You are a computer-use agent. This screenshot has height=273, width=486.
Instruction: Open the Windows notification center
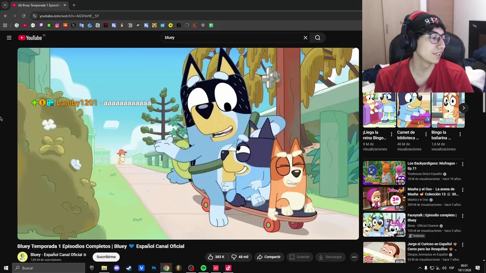478,268
